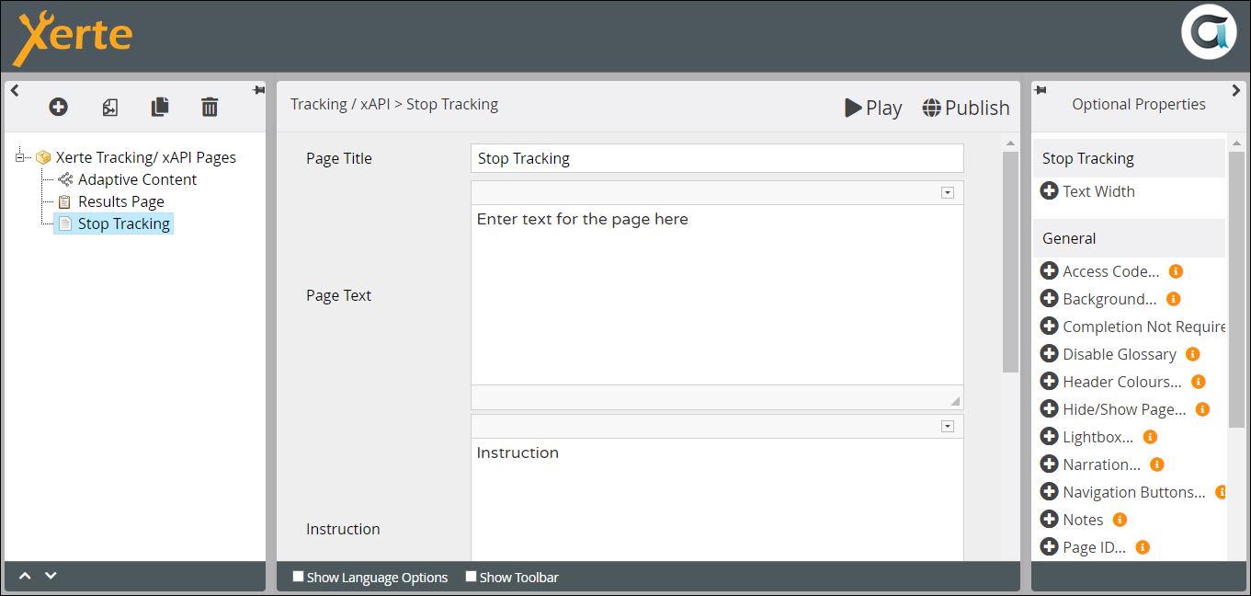
Task: Click the info icon beside Access Code
Action: [x=1176, y=271]
